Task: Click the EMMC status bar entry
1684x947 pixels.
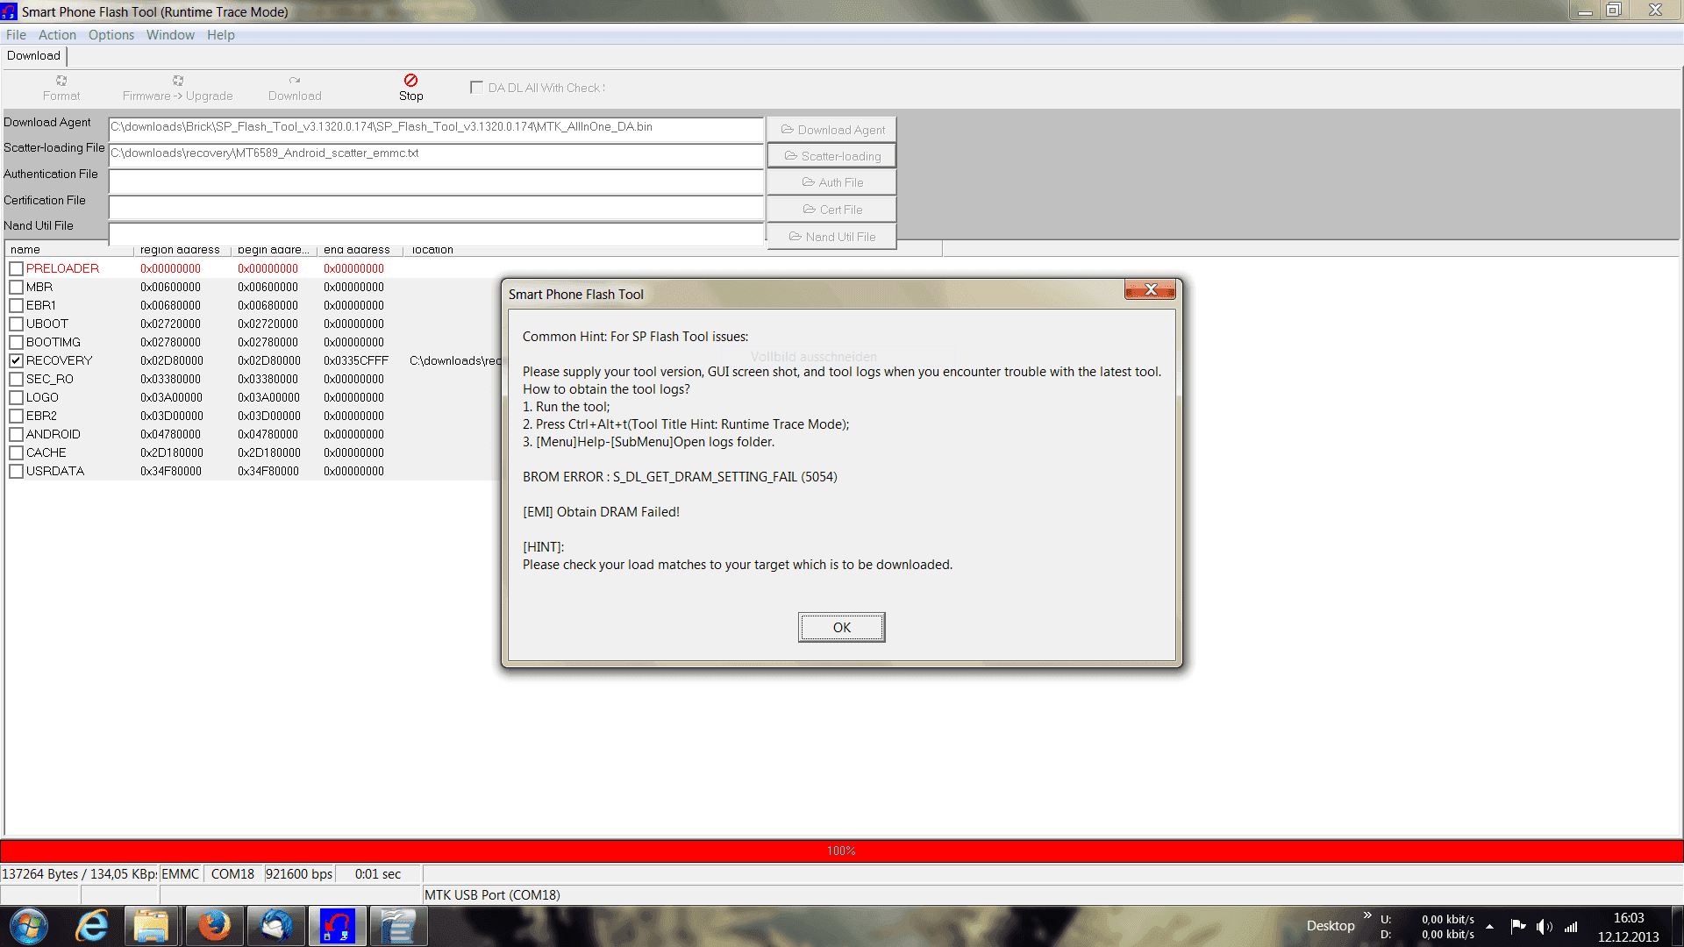Action: (181, 874)
